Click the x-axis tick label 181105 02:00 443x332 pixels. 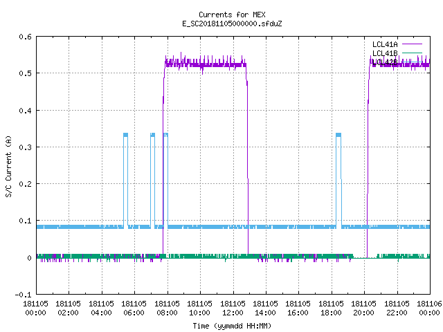pyautogui.click(x=68, y=308)
